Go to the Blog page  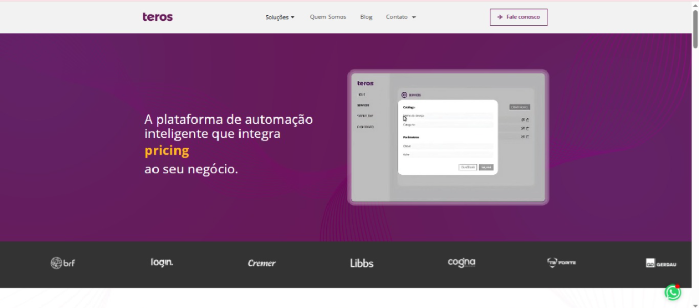[x=366, y=17]
